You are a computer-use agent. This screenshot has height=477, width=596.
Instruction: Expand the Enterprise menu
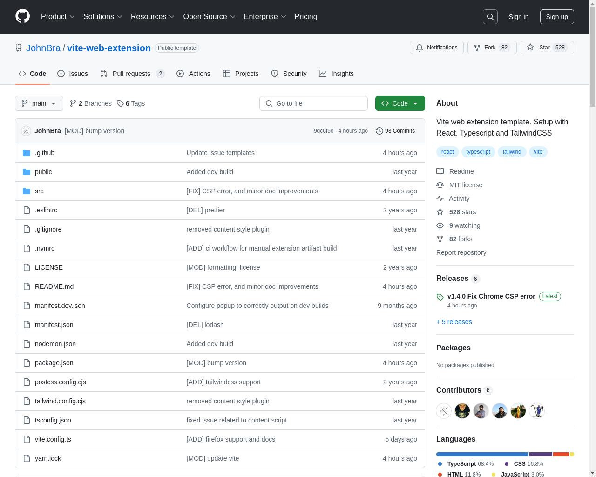click(x=265, y=17)
